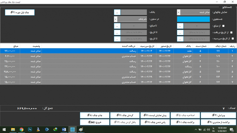The image size is (237, 133).
Task: Open Photoshop from the taskbar
Action: (30, 129)
